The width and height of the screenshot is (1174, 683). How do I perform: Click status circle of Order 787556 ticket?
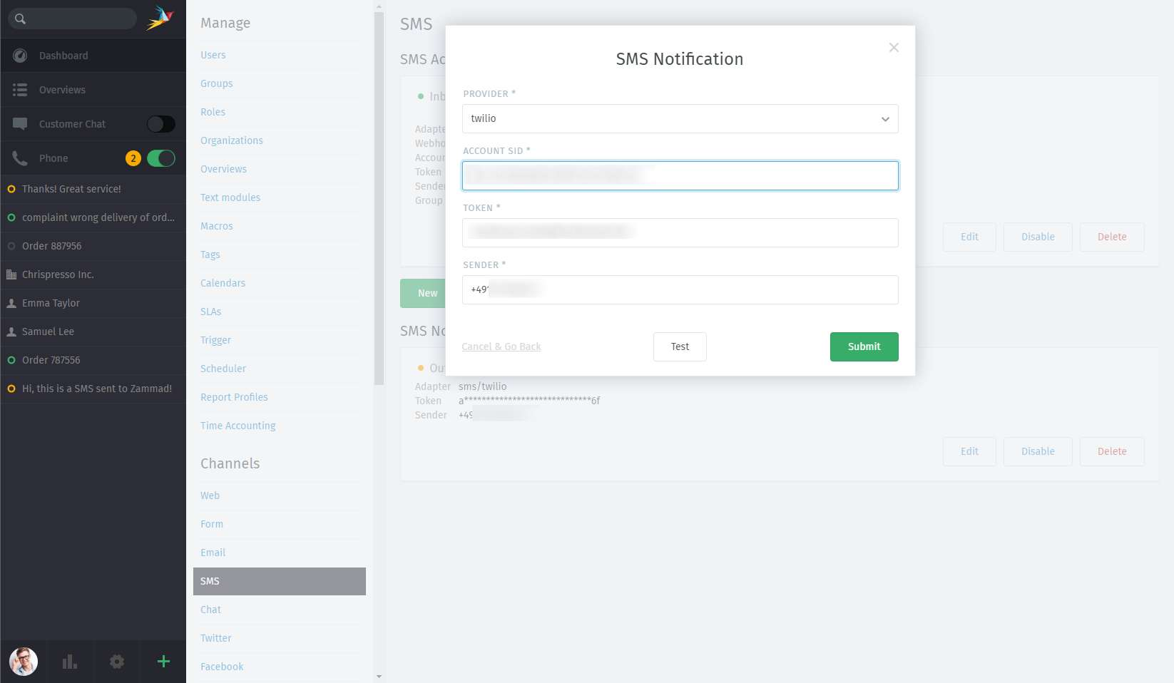pyautogui.click(x=11, y=360)
